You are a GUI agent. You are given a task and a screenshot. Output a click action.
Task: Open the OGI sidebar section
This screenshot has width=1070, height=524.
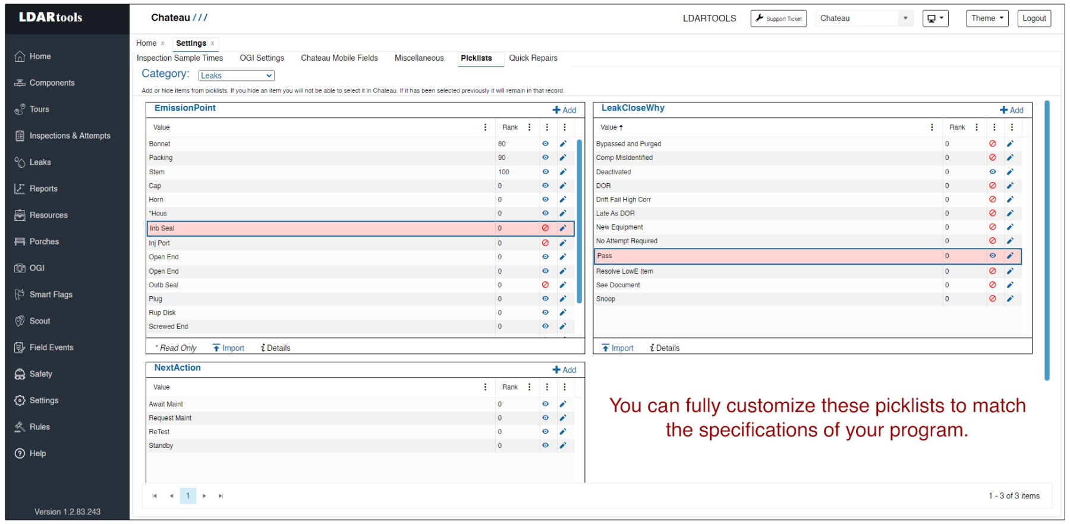click(30, 268)
